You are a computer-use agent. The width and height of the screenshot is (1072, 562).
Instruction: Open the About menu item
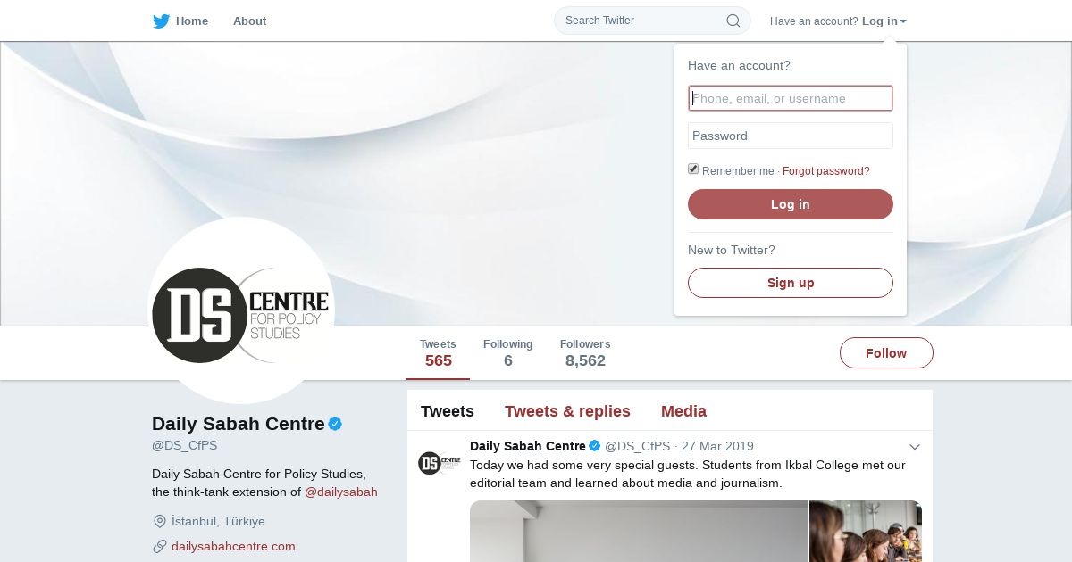pyautogui.click(x=249, y=21)
